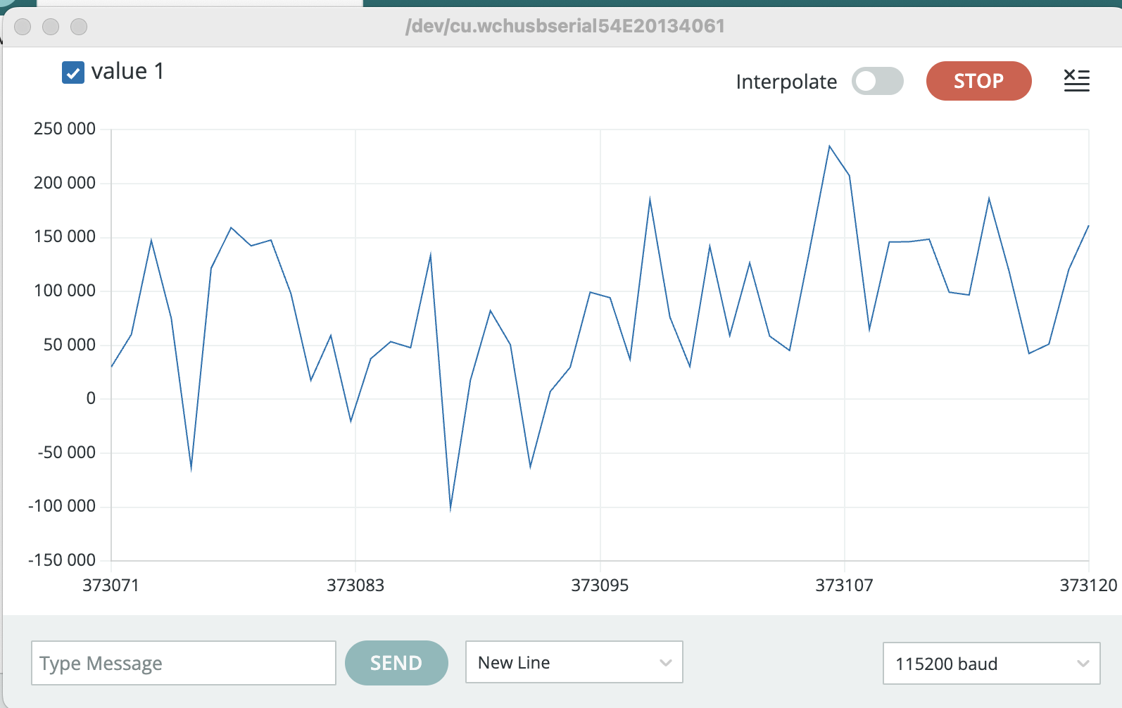Screen dimensions: 1122x708
Task: Click the Interpolate label text
Action: [x=786, y=82]
